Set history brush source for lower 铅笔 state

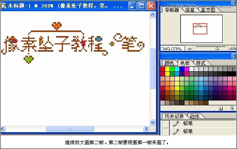pyautogui.click(x=165, y=131)
